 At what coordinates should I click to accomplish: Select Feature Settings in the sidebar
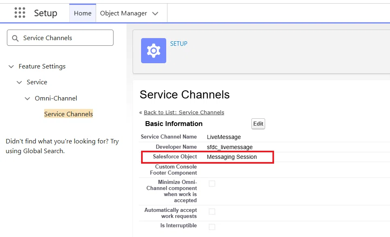click(42, 66)
